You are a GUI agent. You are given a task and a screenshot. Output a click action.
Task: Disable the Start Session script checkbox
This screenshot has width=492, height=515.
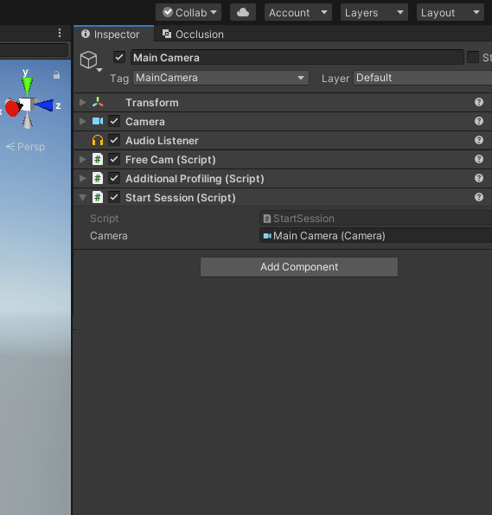pos(114,198)
